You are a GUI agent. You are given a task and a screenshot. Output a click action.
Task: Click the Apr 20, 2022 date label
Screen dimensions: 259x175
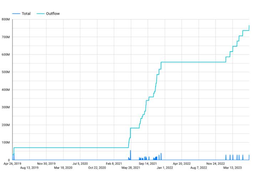tap(182, 164)
